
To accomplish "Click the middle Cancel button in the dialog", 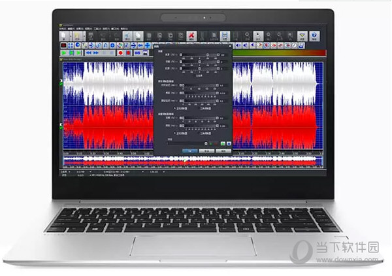I will click(x=206, y=151).
